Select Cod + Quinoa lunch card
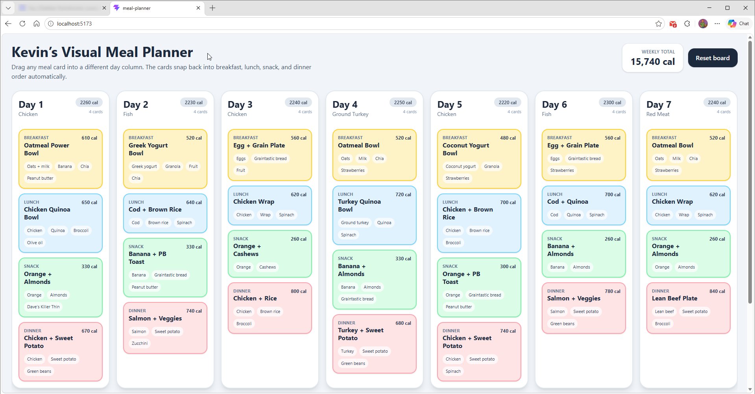 click(584, 205)
